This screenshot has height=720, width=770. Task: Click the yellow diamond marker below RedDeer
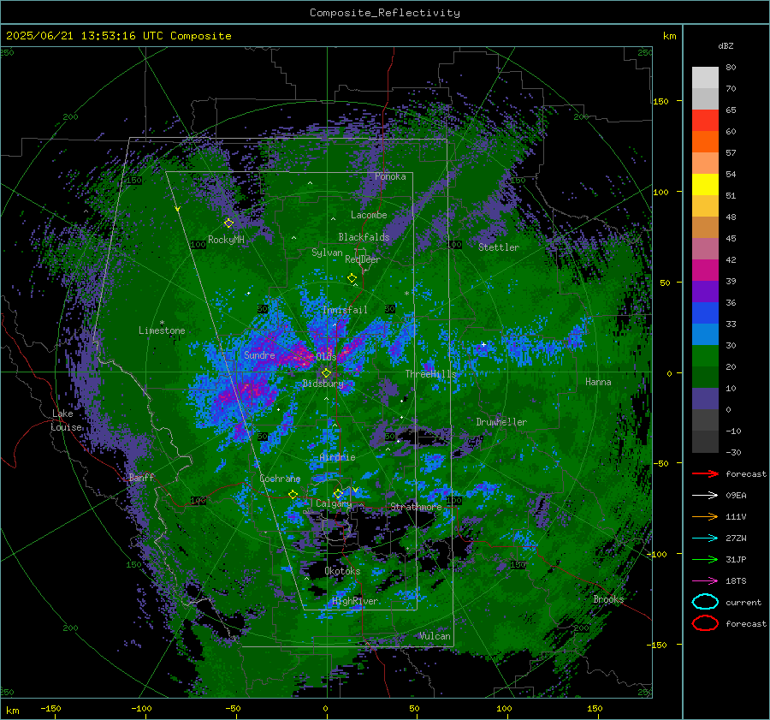point(352,277)
